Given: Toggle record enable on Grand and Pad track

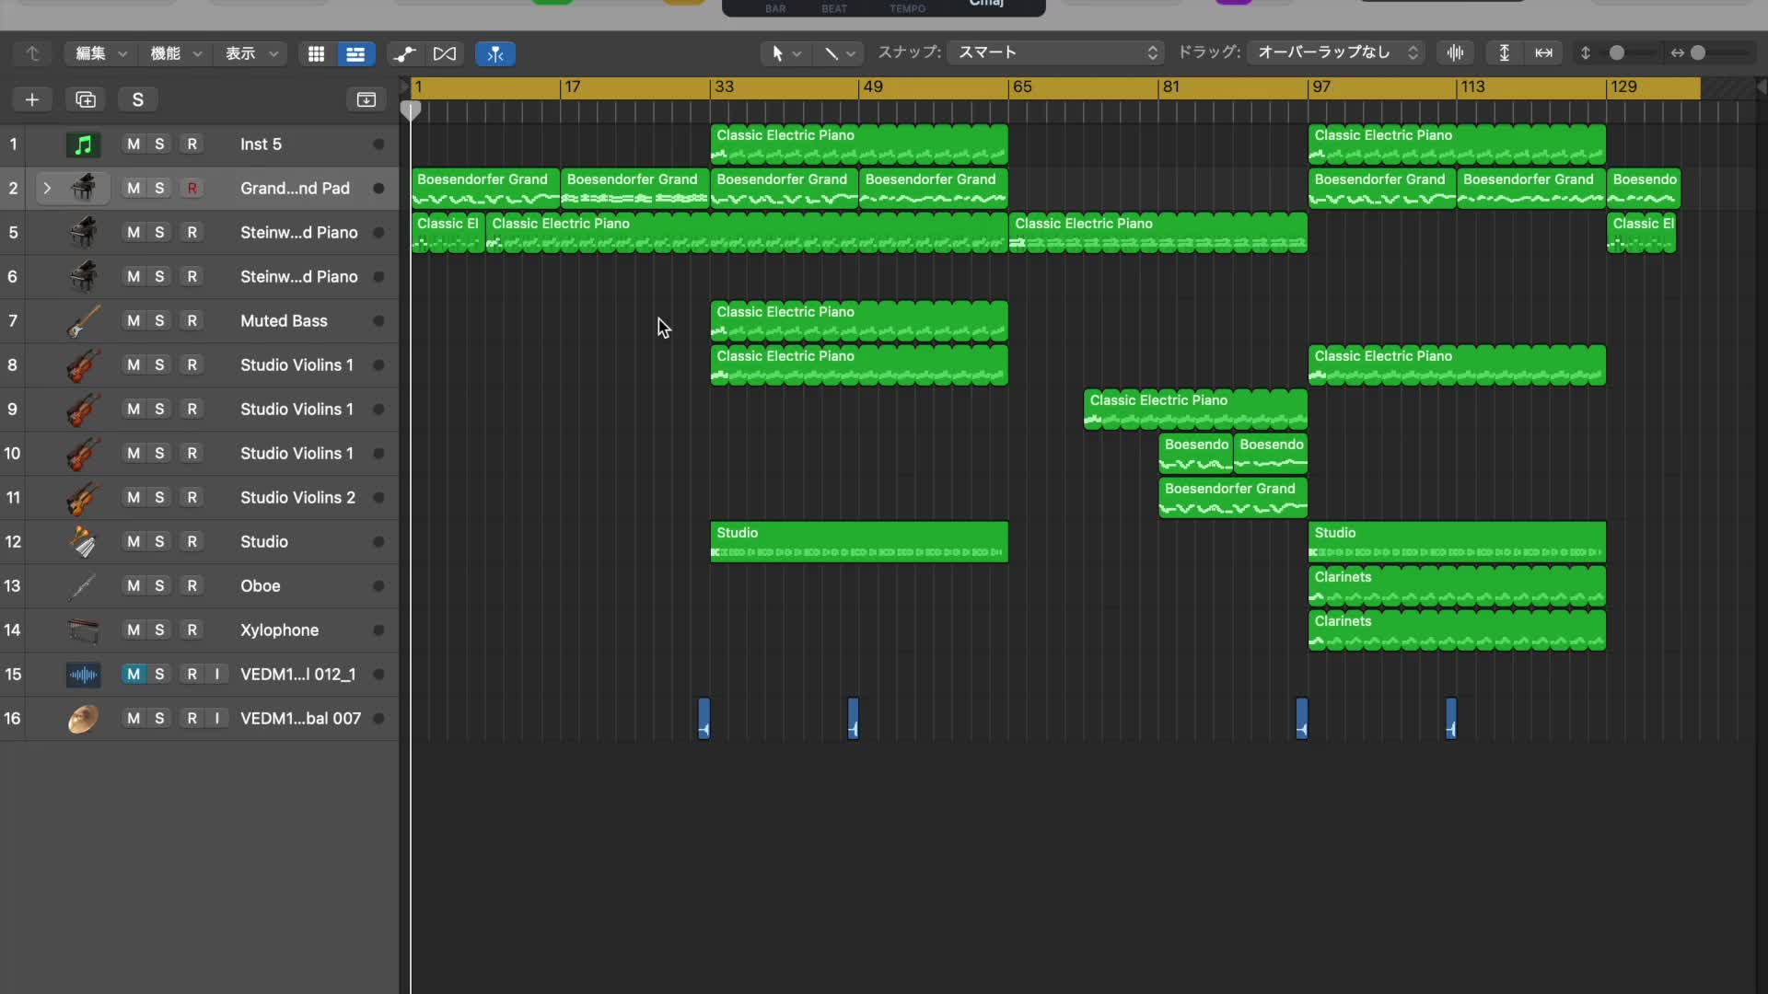Looking at the screenshot, I should tap(192, 189).
